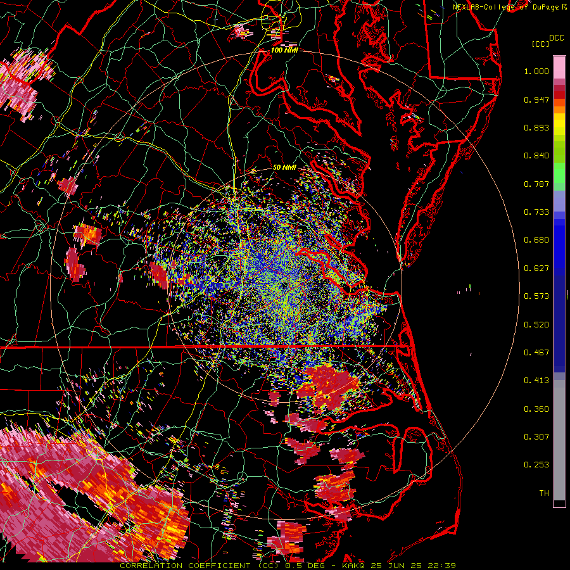Image resolution: width=570 pixels, height=570 pixels.
Task: Select the 0.733 legend value
Action: (536, 212)
